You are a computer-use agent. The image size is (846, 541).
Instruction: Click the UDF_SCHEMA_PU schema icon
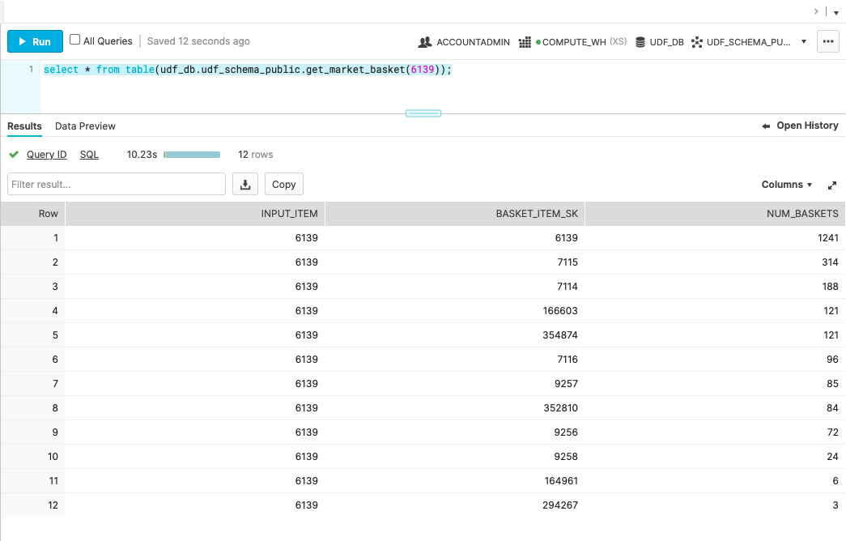pos(696,42)
